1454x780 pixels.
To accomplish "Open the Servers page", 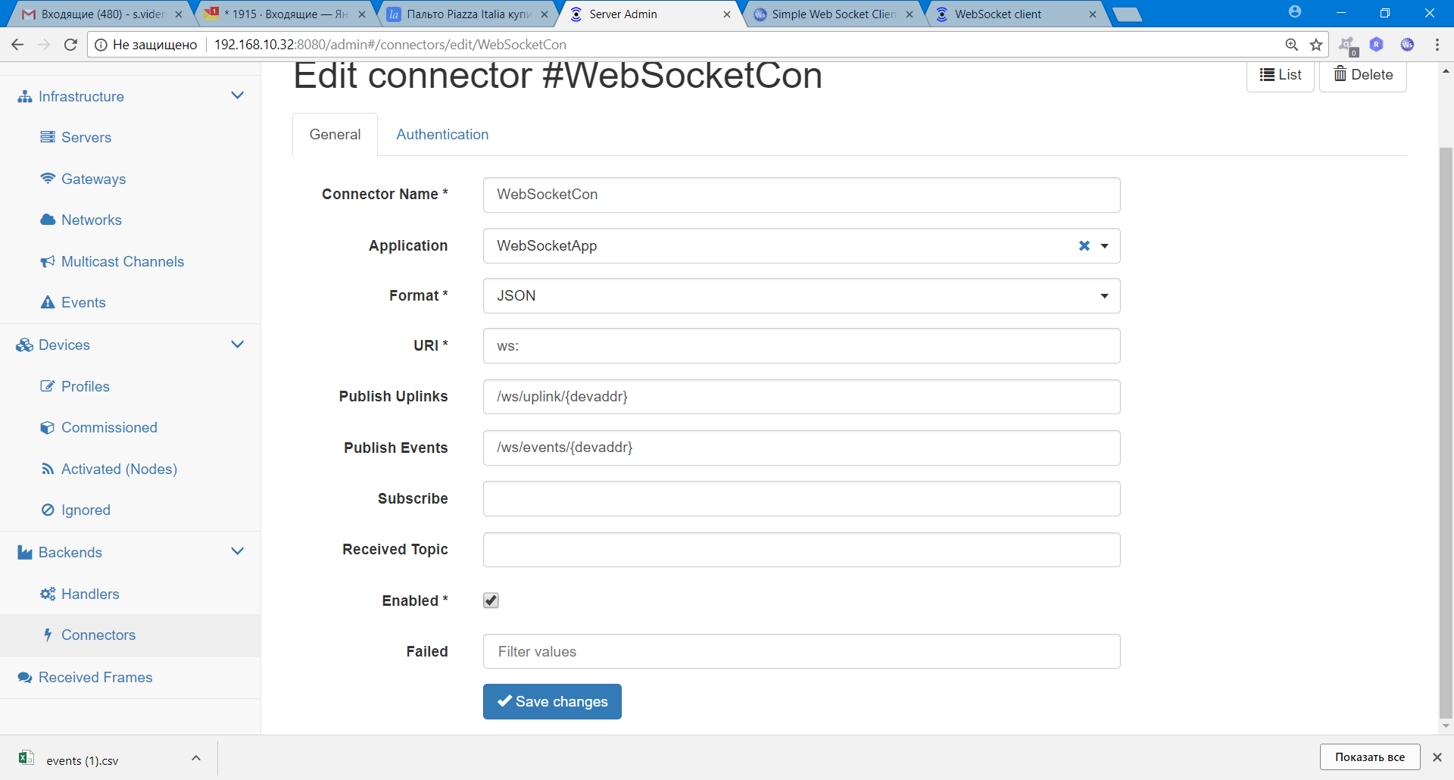I will coord(86,137).
